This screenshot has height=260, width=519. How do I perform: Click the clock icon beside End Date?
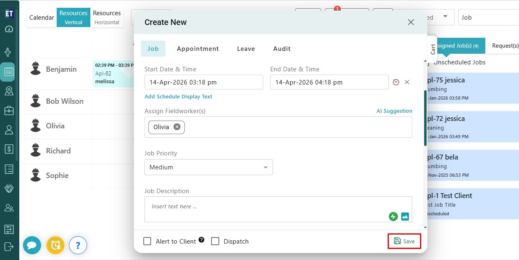(x=396, y=82)
